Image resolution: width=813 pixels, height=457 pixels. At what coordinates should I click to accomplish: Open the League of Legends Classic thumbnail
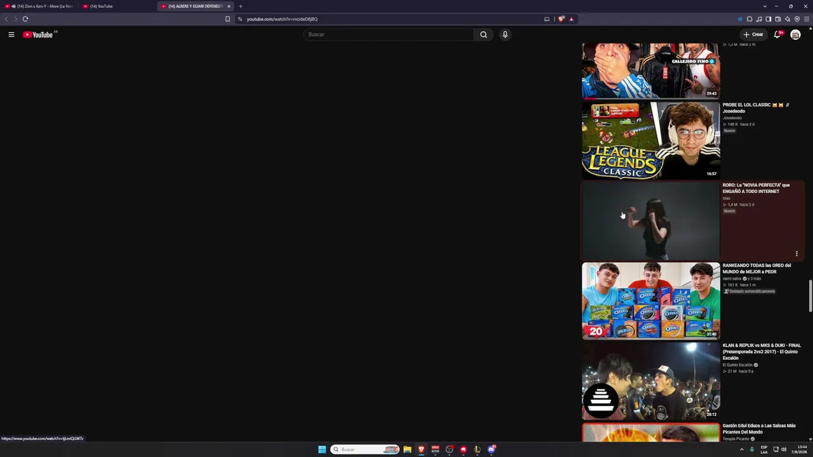pos(651,140)
